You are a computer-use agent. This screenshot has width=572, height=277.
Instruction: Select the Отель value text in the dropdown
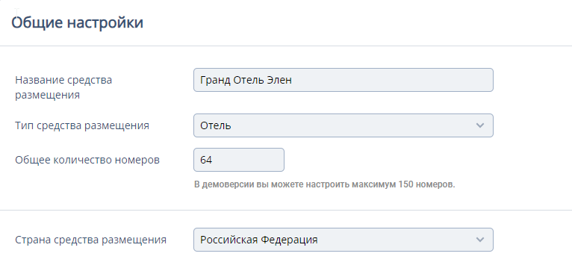point(216,125)
